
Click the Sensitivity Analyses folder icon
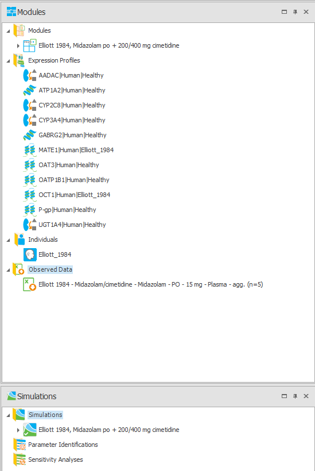tap(19, 460)
